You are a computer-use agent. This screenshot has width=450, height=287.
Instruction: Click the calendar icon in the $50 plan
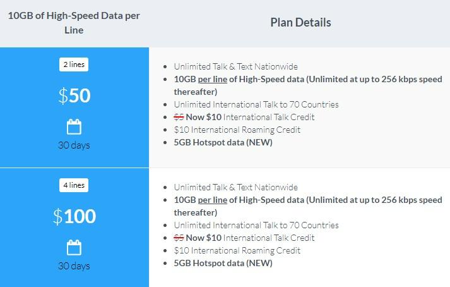point(74,126)
